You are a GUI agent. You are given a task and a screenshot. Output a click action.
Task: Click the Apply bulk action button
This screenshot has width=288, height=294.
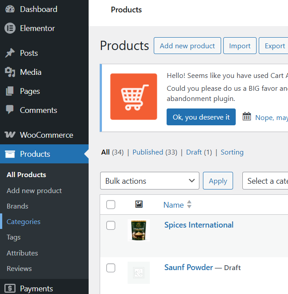click(x=218, y=181)
